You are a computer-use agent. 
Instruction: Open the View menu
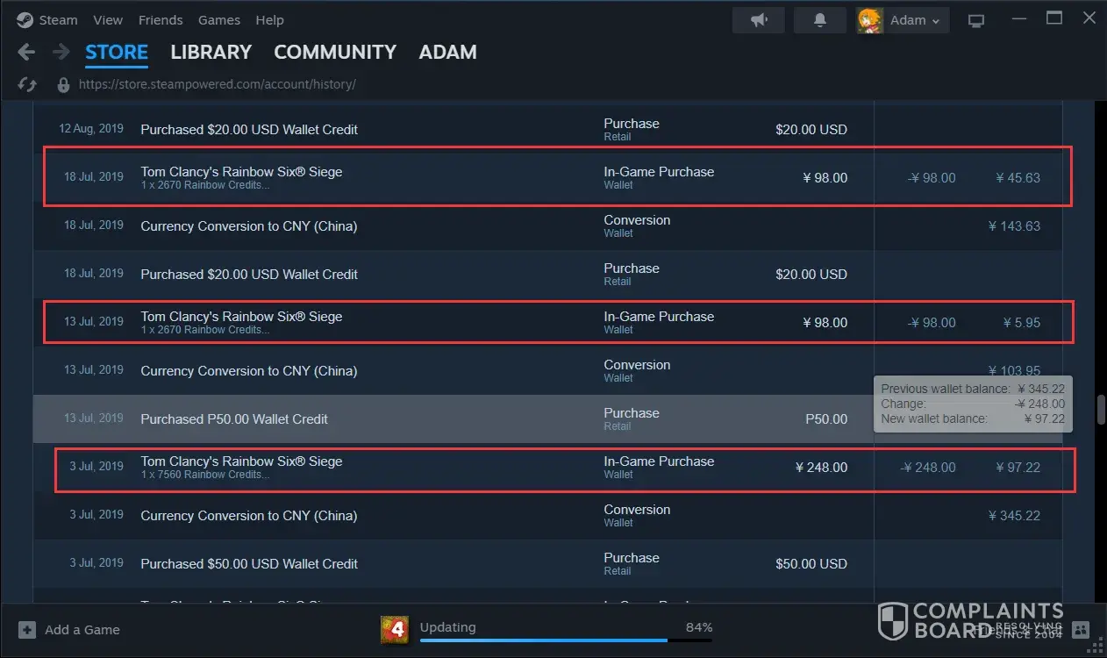pyautogui.click(x=108, y=19)
